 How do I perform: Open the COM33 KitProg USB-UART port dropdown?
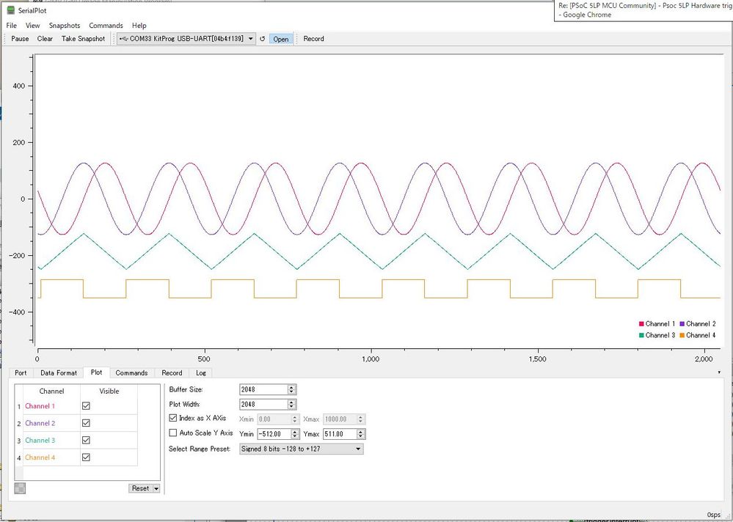point(252,39)
